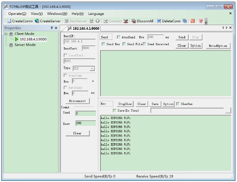Toggle the AtuoConn checkbox
Screen dimensions: 237x182
pos(65,75)
